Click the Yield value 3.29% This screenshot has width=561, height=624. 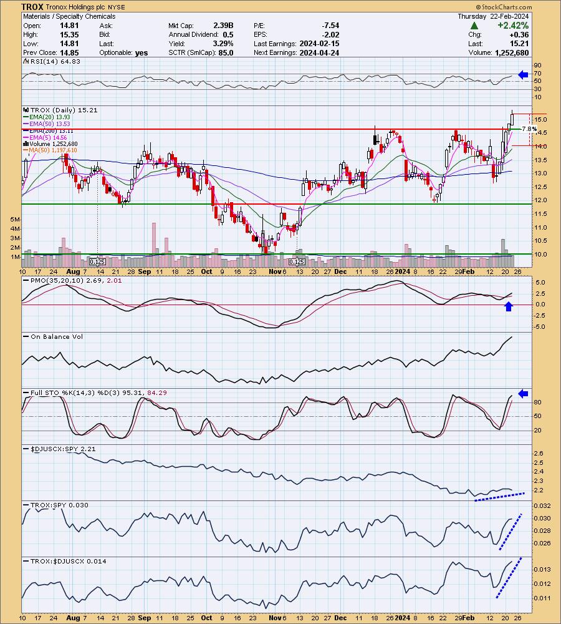pyautogui.click(x=223, y=44)
